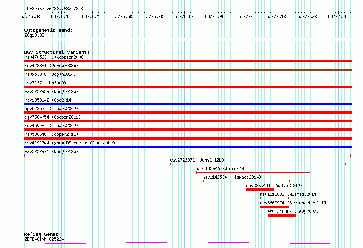This screenshot has width=363, height=248.
Task: Select the red bar under esv3665974
Action: click(x=274, y=207)
